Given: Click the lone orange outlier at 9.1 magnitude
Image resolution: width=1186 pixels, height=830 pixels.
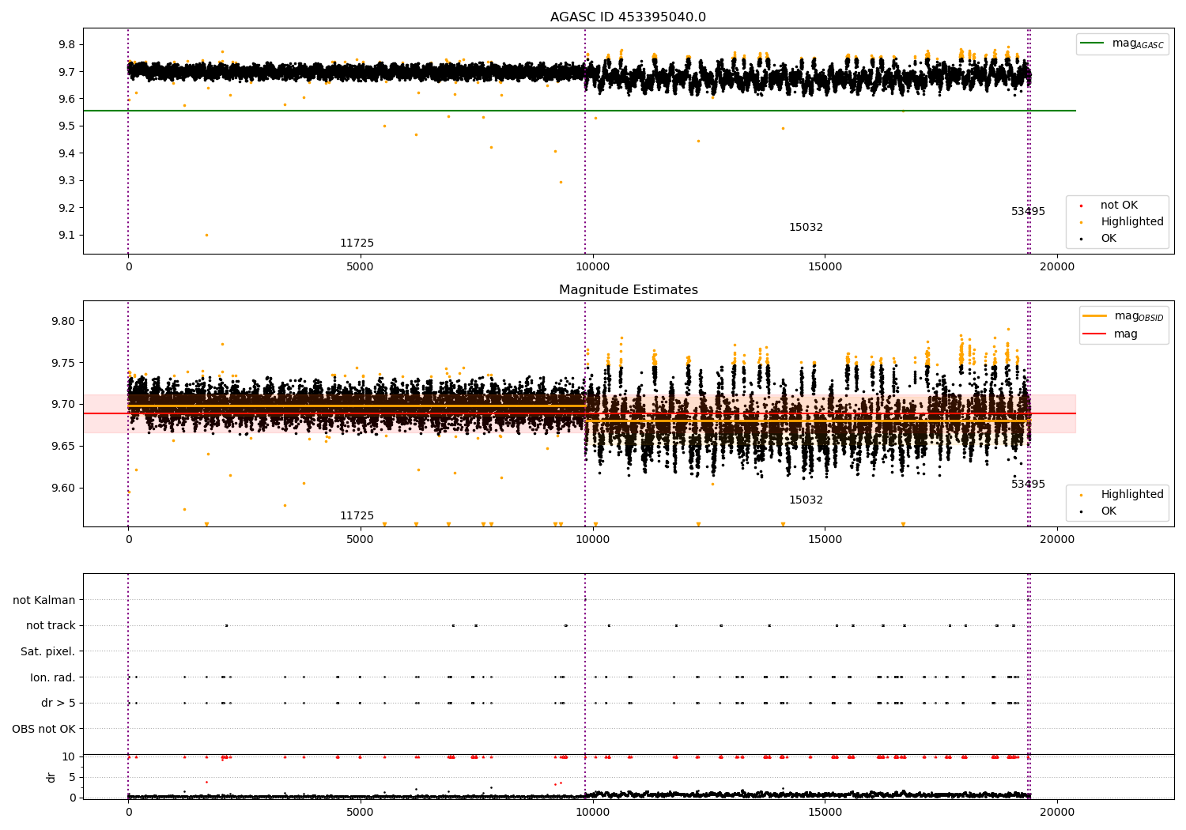Looking at the screenshot, I should (206, 235).
